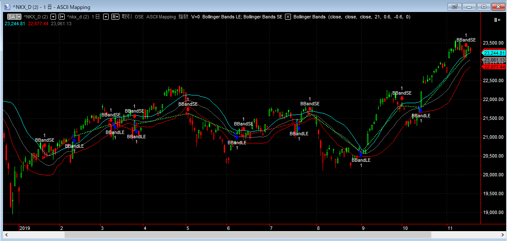The height and width of the screenshot is (241, 507).
Task: Select Bollinger Bands (close, close, close, 21...) text
Action: pos(352,17)
